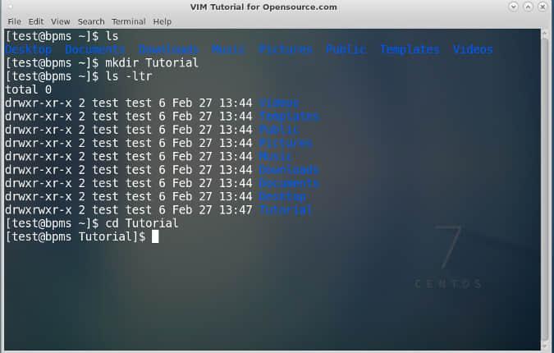The image size is (554, 353).
Task: Click the Tutorial directory entry dated 13:47
Action: point(286,210)
